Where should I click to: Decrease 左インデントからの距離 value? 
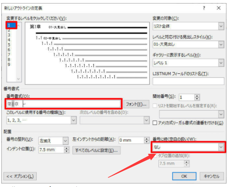point(147,142)
